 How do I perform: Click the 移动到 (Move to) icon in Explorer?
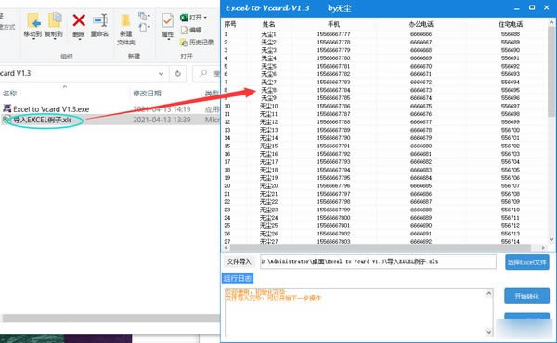click(x=33, y=20)
